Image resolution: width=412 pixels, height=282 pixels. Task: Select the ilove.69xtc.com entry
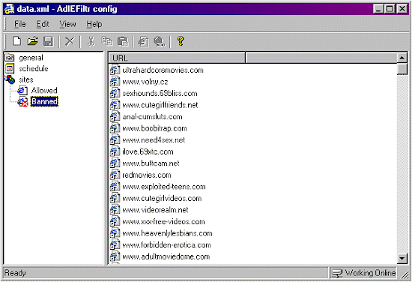[148, 151]
